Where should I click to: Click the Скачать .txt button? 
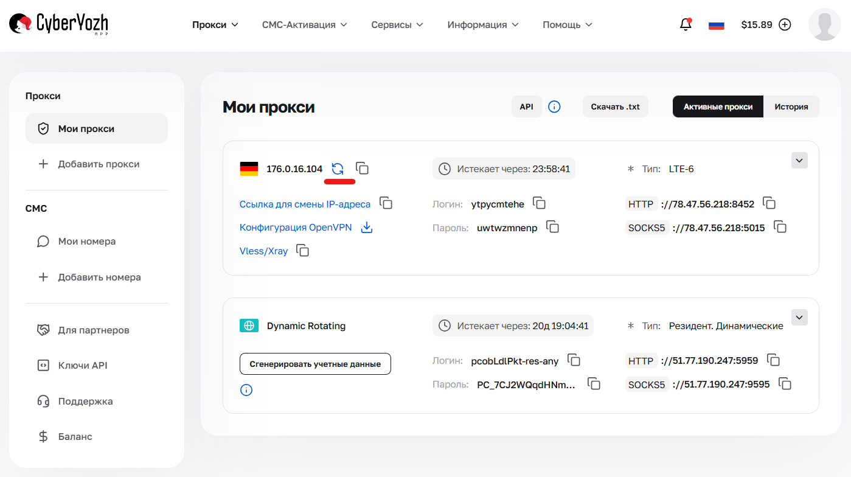pos(615,106)
